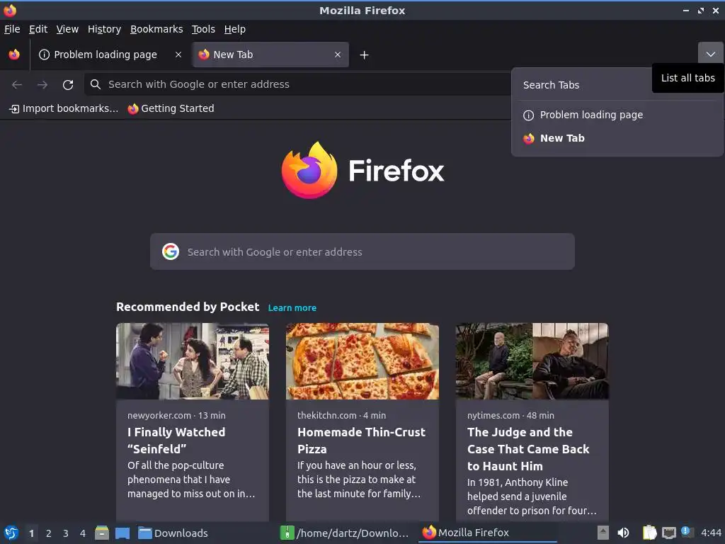Screen dimensions: 725x544
Task: Focus the center page search box
Action: tap(362, 251)
